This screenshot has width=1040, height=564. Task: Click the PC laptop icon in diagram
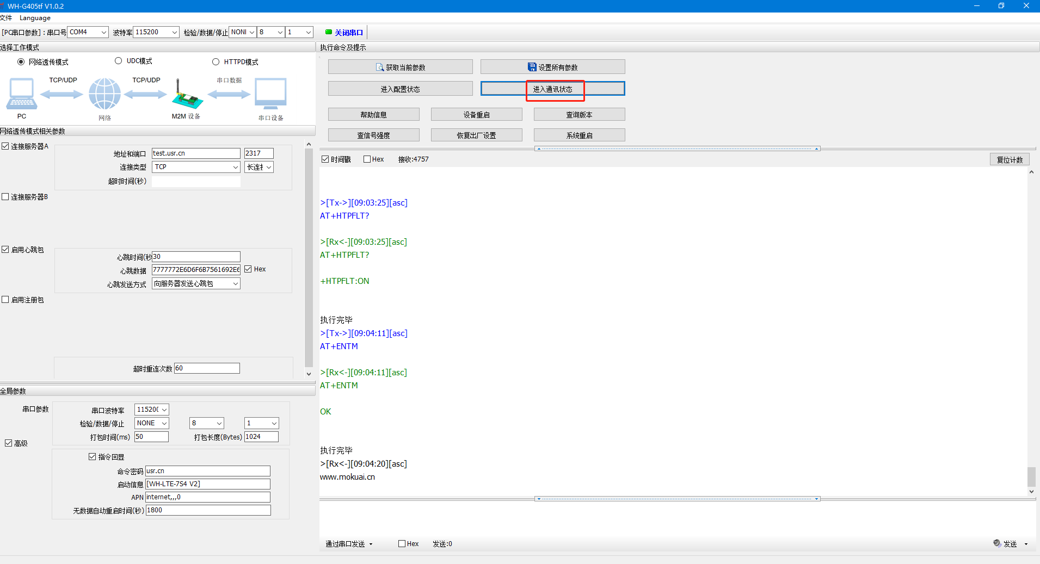pos(22,94)
